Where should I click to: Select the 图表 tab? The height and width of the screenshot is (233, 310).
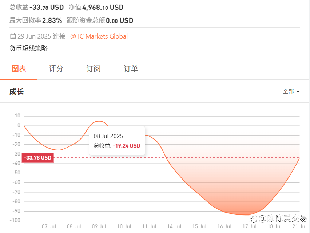(19, 69)
